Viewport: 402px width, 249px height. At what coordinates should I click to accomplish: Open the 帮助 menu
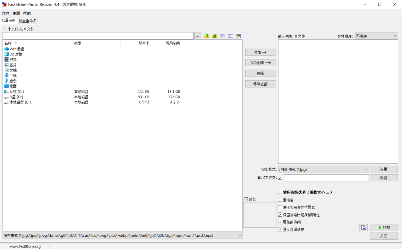(27, 13)
